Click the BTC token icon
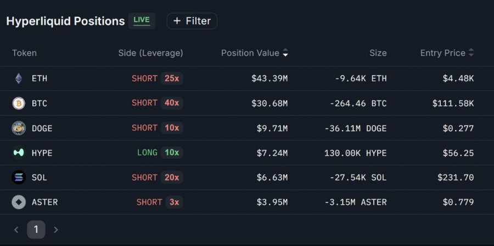 coord(19,103)
